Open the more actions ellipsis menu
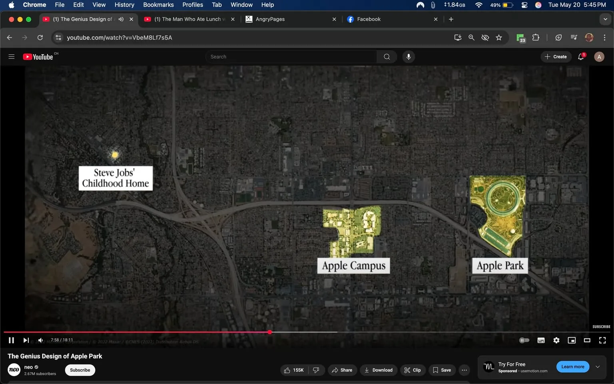This screenshot has width=614, height=384. pyautogui.click(x=464, y=370)
